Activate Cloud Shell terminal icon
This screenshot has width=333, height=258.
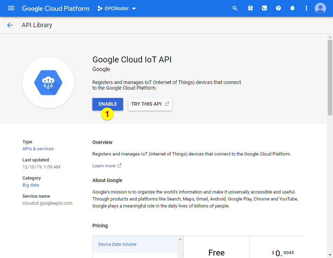[x=264, y=8]
